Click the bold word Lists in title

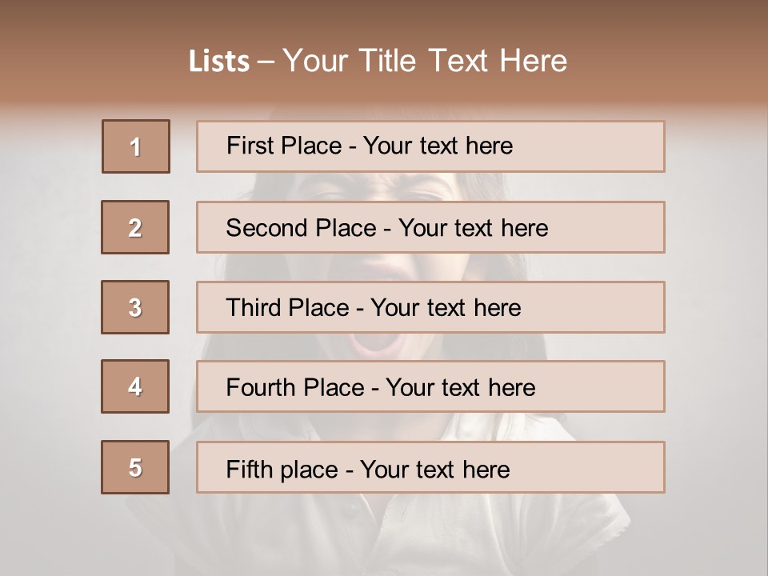pyautogui.click(x=219, y=62)
